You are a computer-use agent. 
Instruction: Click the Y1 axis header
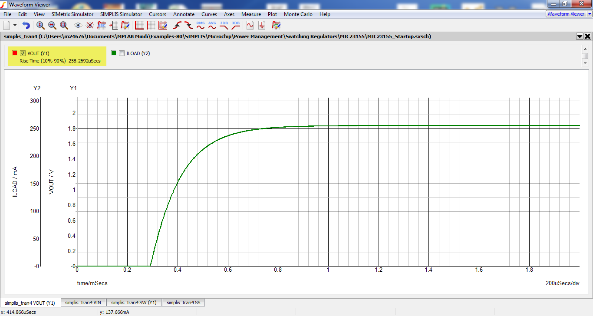73,88
